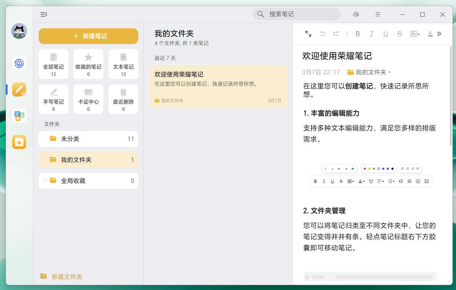Viewport: 456px width, 290px height.
Task: Click the heading 1. 丰富的编辑能力
Action: coord(331,113)
